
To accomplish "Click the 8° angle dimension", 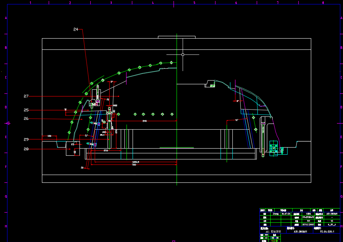I will 237,101.
